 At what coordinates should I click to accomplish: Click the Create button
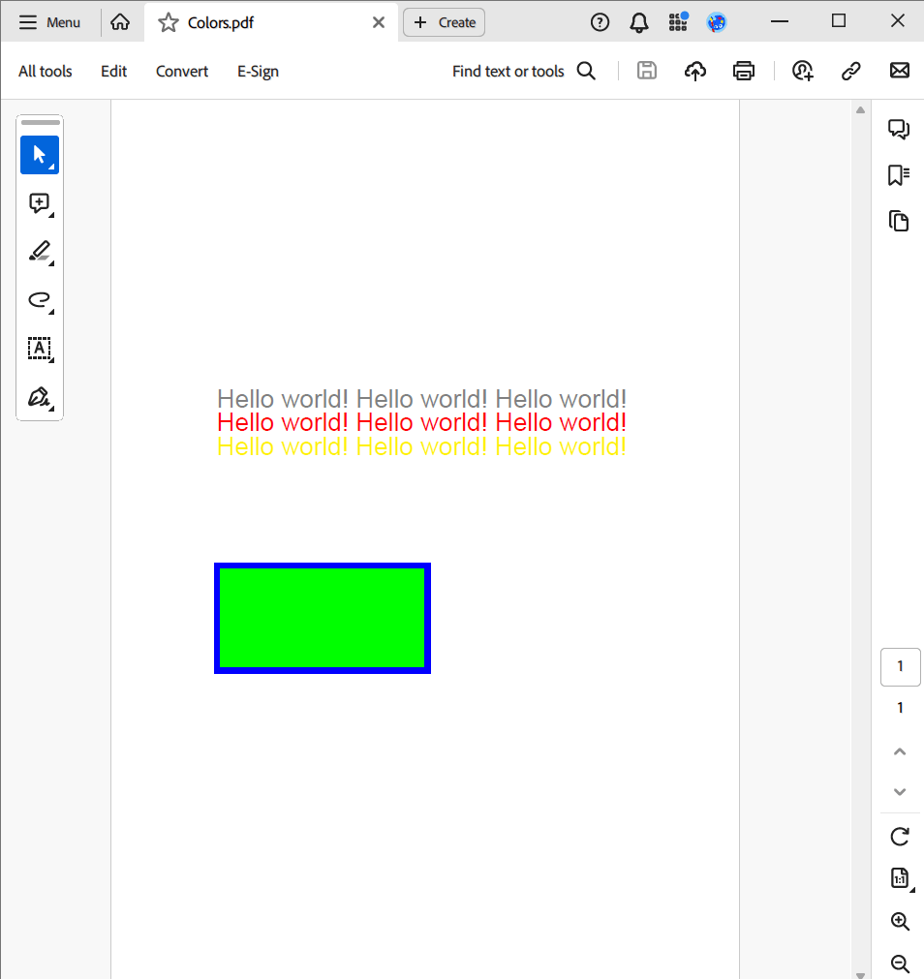pos(444,21)
